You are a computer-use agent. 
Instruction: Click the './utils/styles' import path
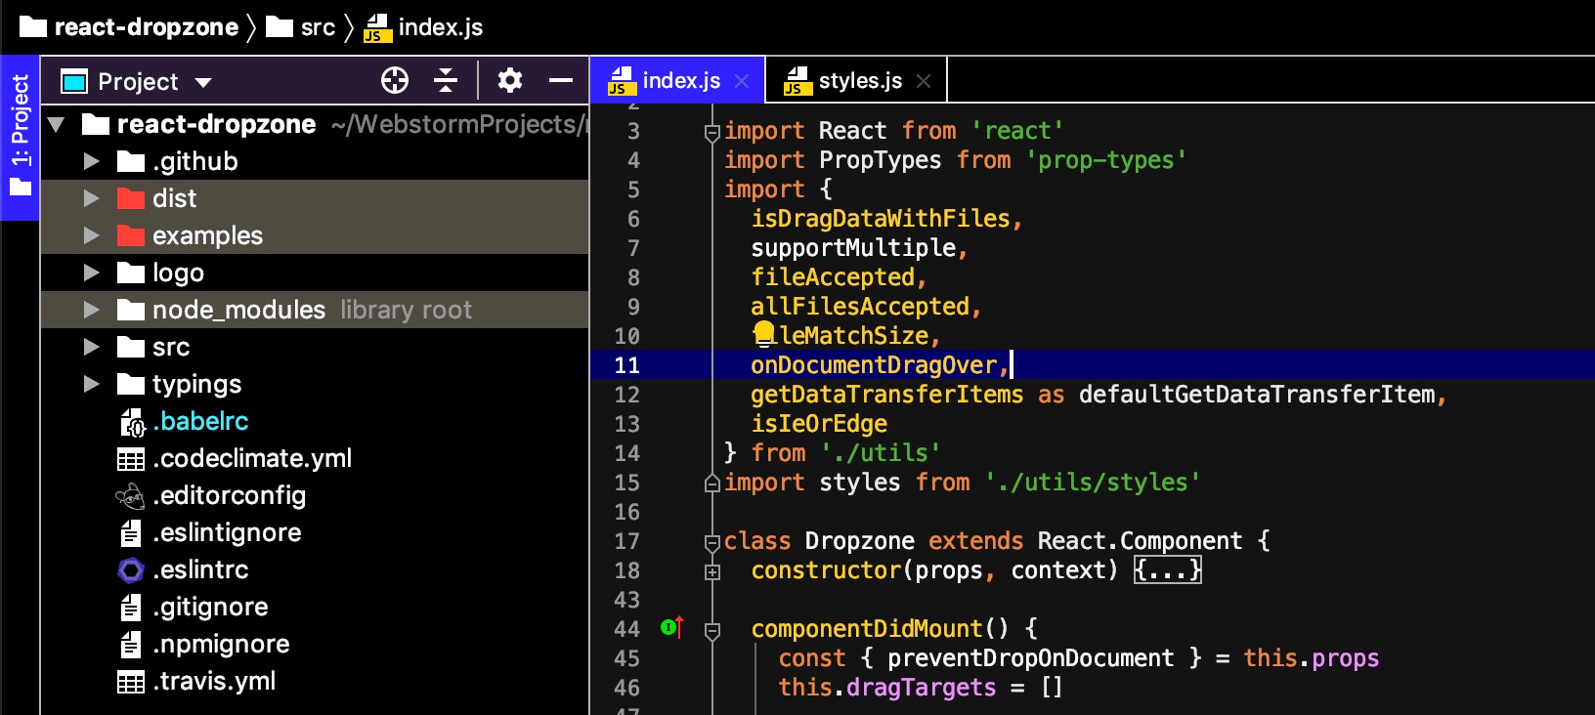point(1093,482)
